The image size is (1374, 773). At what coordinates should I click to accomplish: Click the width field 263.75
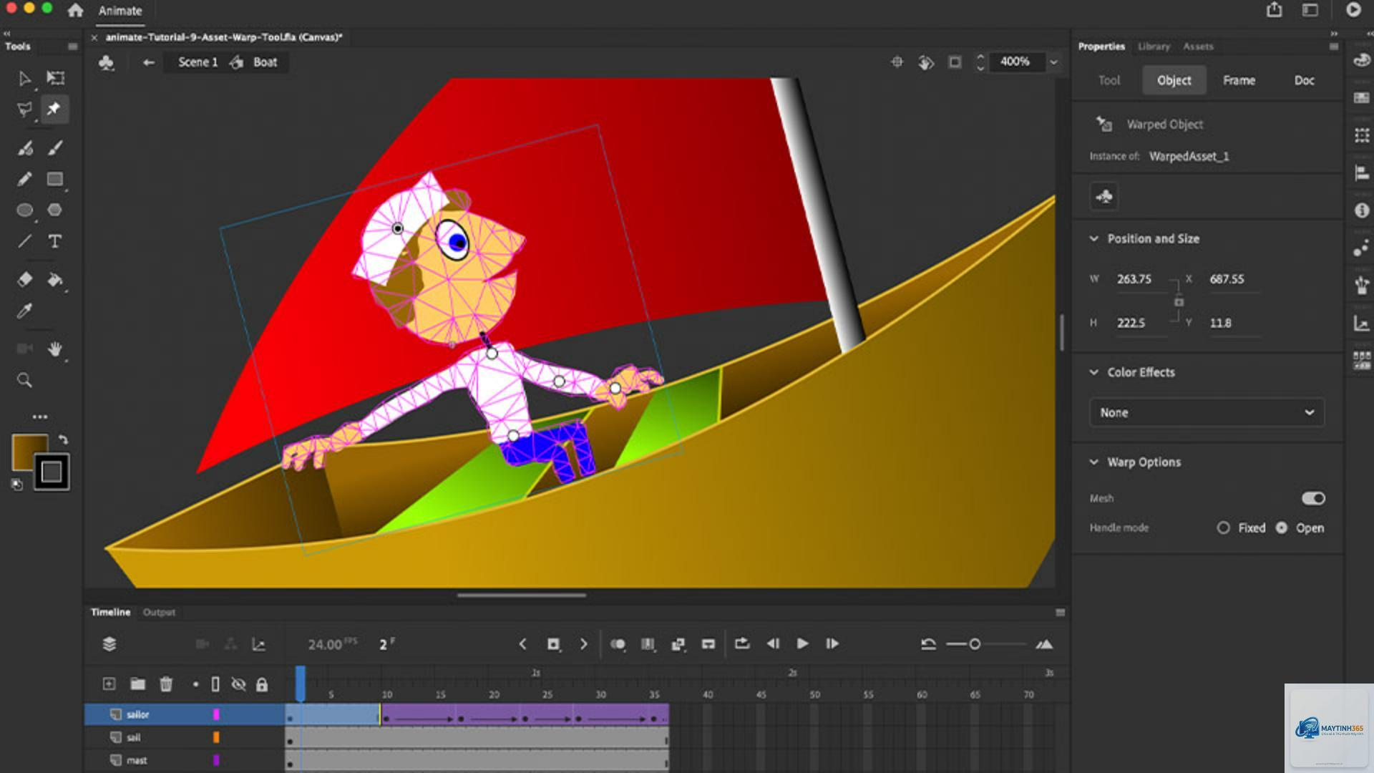(x=1141, y=279)
